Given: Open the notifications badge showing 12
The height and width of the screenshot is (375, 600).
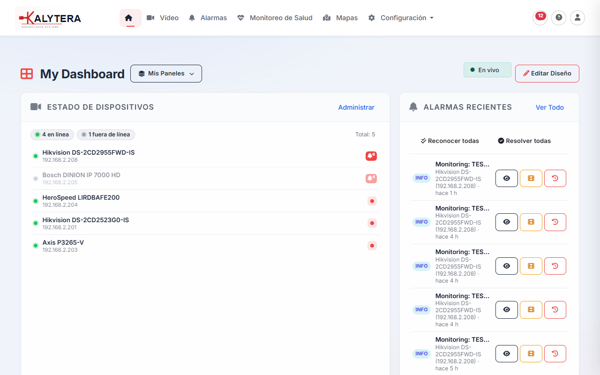Looking at the screenshot, I should click(x=540, y=17).
